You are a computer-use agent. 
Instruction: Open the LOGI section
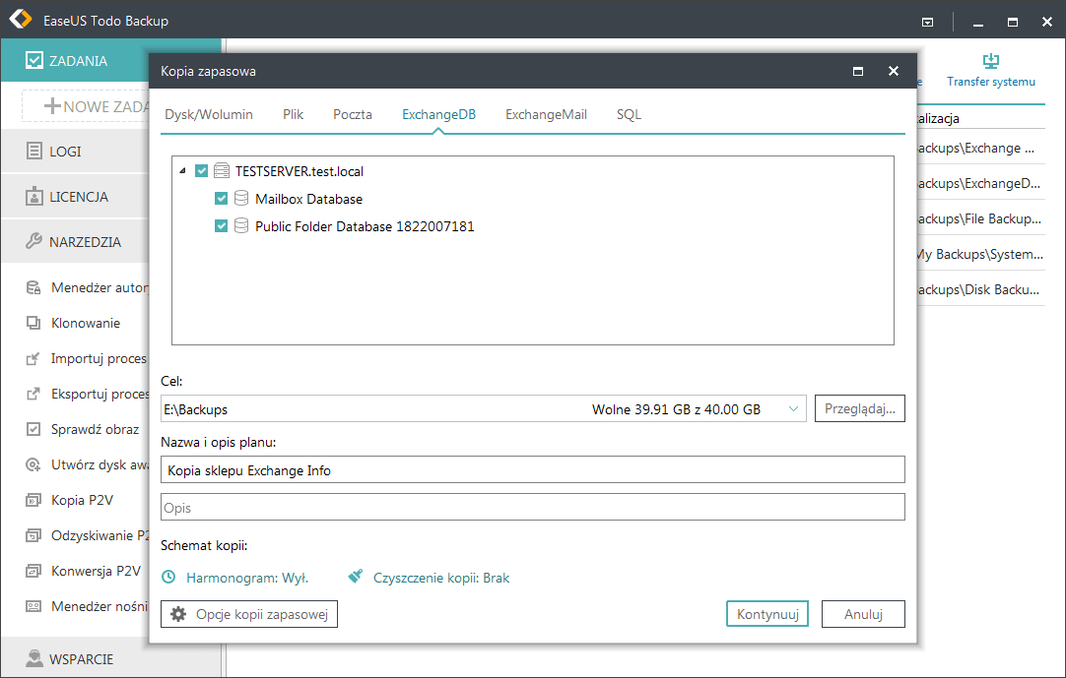[65, 152]
